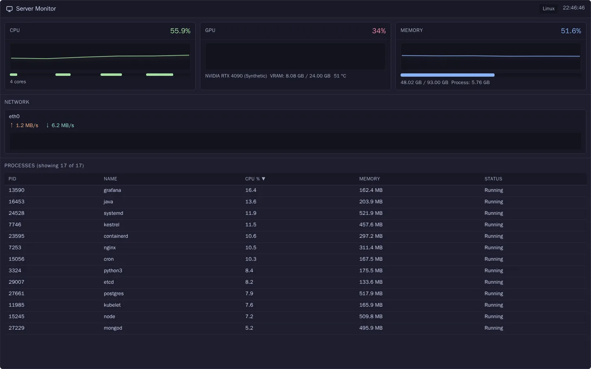Click the memory usage progress bar
The height and width of the screenshot is (369, 591).
(x=491, y=75)
